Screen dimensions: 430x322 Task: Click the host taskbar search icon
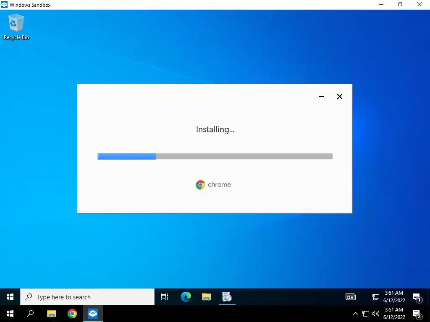30,314
